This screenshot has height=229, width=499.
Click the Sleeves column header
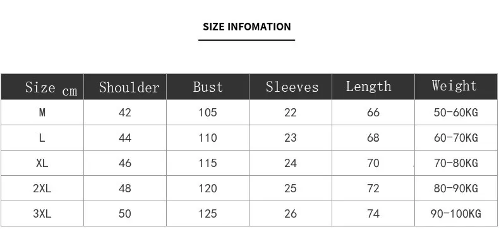coord(292,87)
